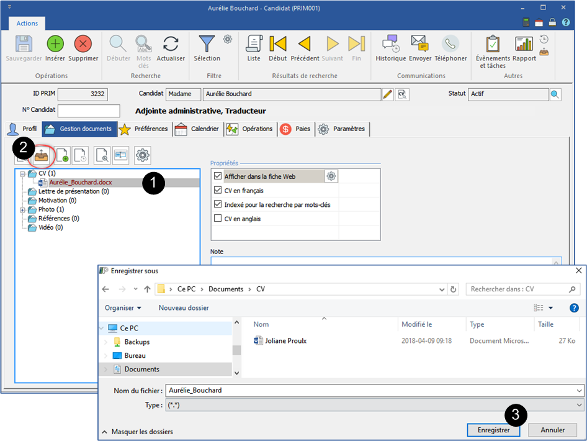The width and height of the screenshot is (587, 441).
Task: Check the CV en anglais checkbox
Action: (x=218, y=218)
